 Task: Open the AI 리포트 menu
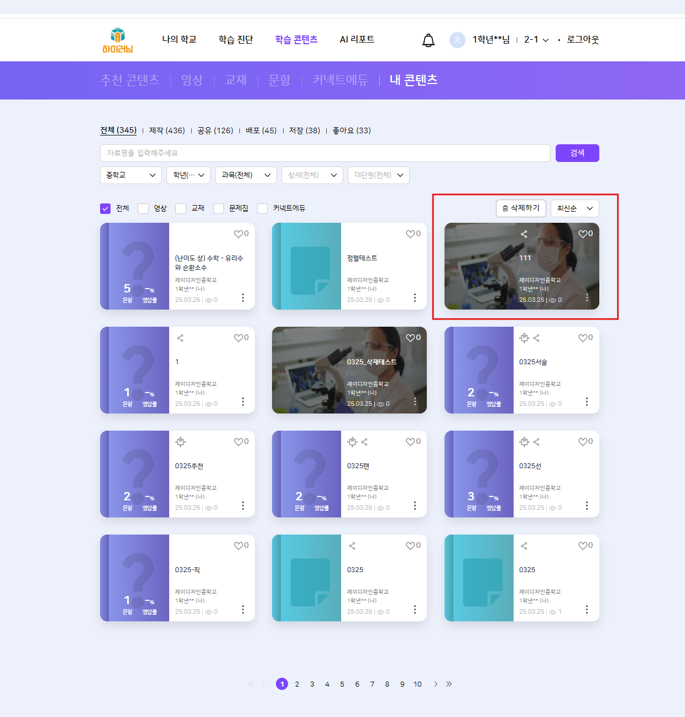pyautogui.click(x=357, y=40)
